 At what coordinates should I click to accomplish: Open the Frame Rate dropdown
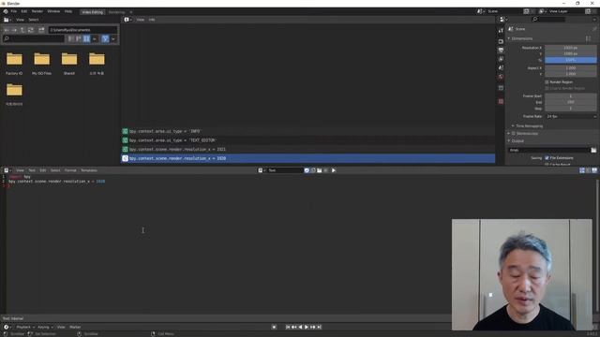tap(571, 116)
